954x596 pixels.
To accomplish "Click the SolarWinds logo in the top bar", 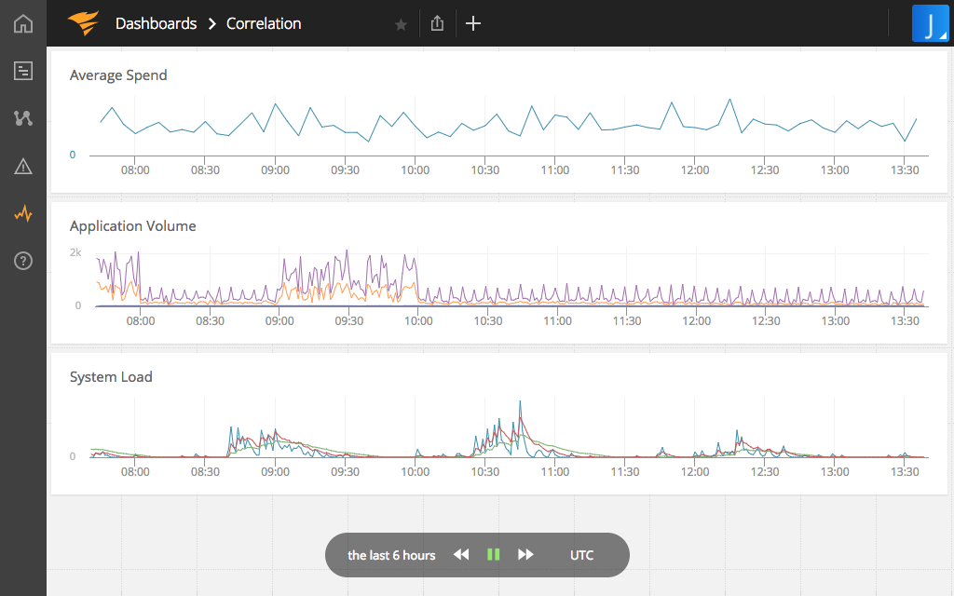I will pos(82,23).
